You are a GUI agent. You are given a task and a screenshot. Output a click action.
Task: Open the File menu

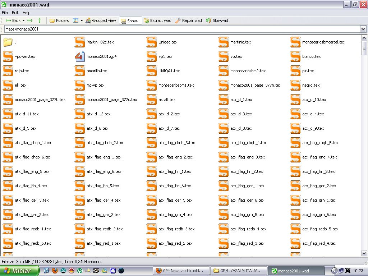[x=5, y=13]
